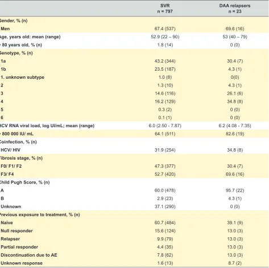Image resolution: width=269 pixels, height=268 pixels.
Task: Click the value 6.2 (4.08 - 7.35)
Action: pos(235,126)
